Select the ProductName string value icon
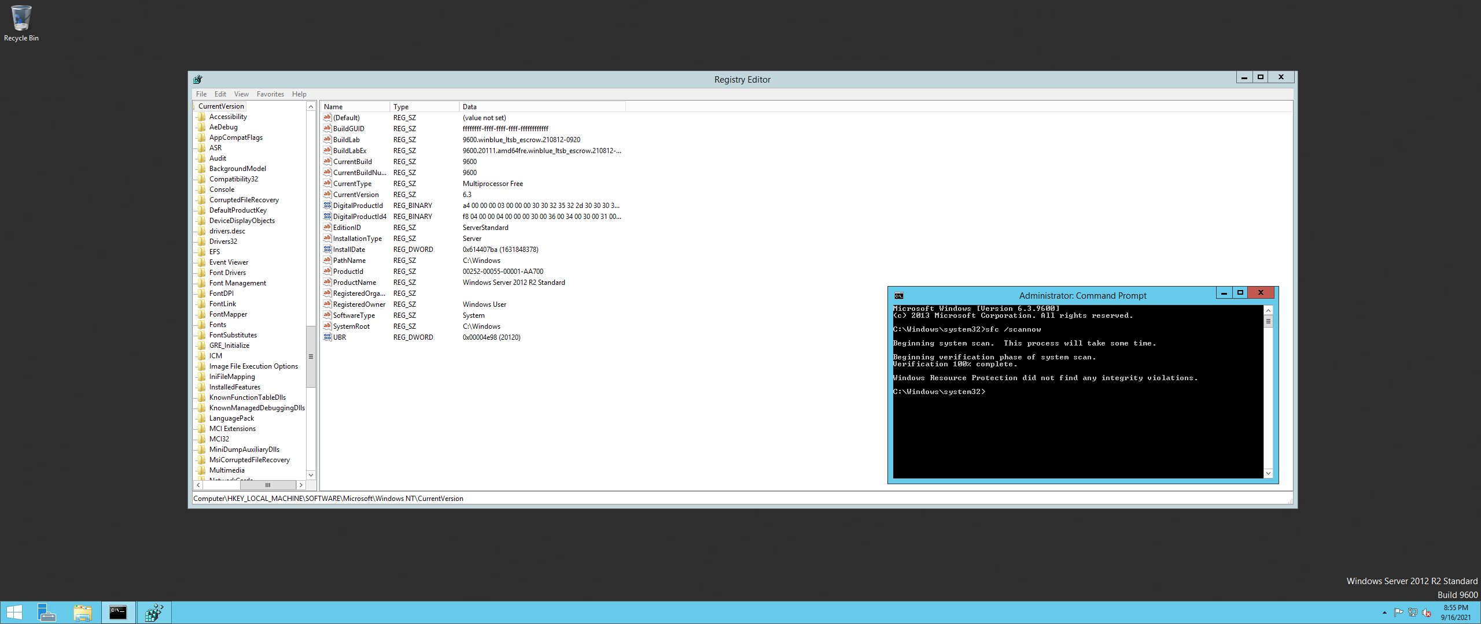Image resolution: width=1481 pixels, height=624 pixels. click(327, 282)
